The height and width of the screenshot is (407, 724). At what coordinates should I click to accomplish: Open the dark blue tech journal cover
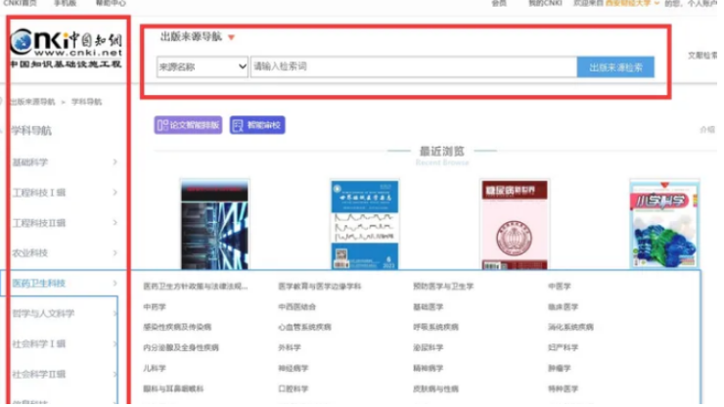tap(214, 223)
